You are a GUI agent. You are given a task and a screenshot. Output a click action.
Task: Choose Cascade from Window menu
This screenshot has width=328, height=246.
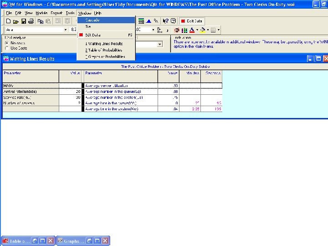(x=106, y=20)
